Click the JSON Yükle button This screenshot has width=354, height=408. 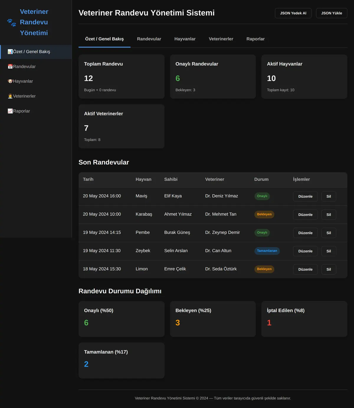pyautogui.click(x=332, y=13)
